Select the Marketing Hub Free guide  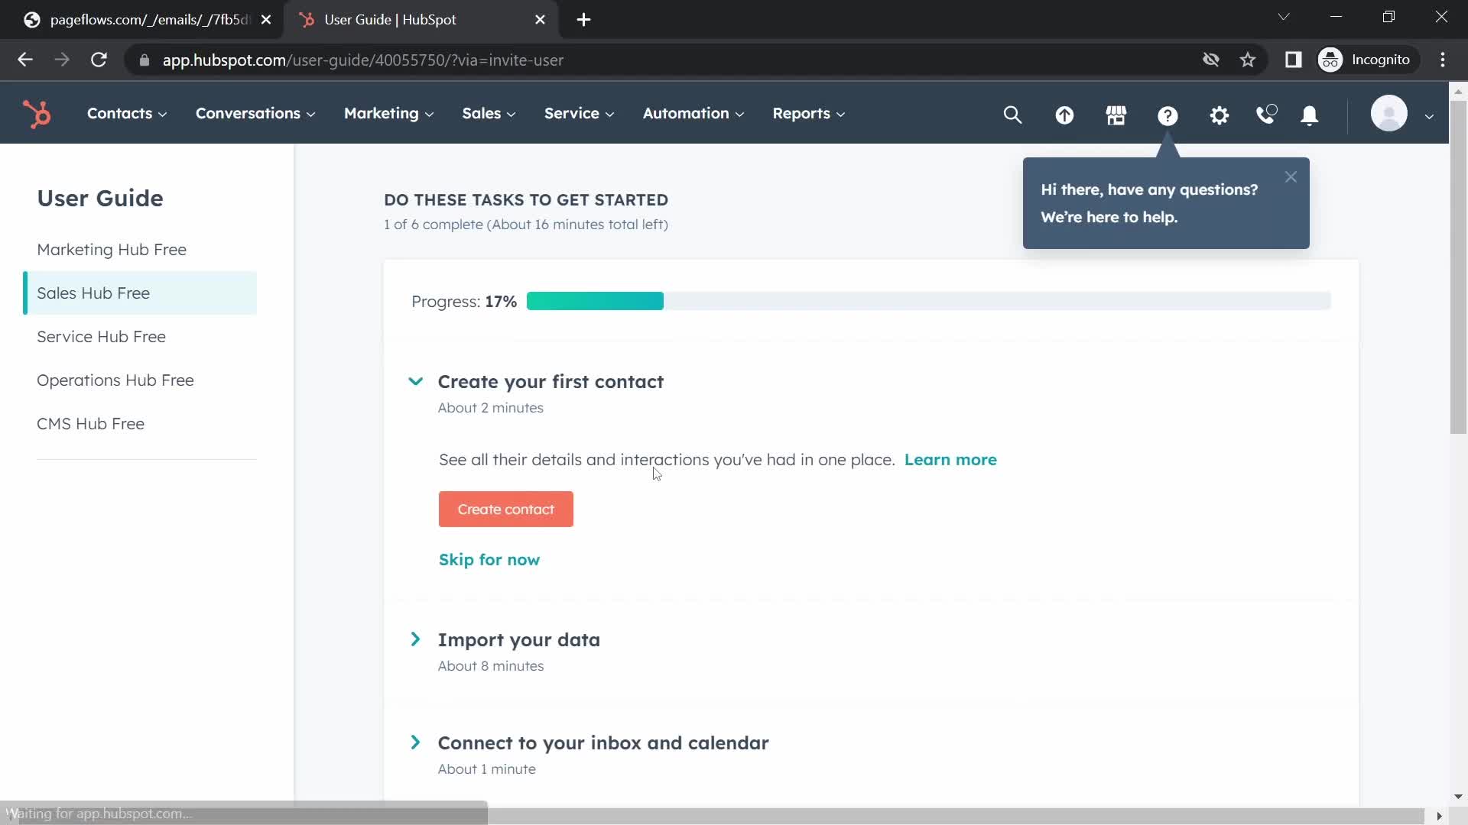[112, 249]
